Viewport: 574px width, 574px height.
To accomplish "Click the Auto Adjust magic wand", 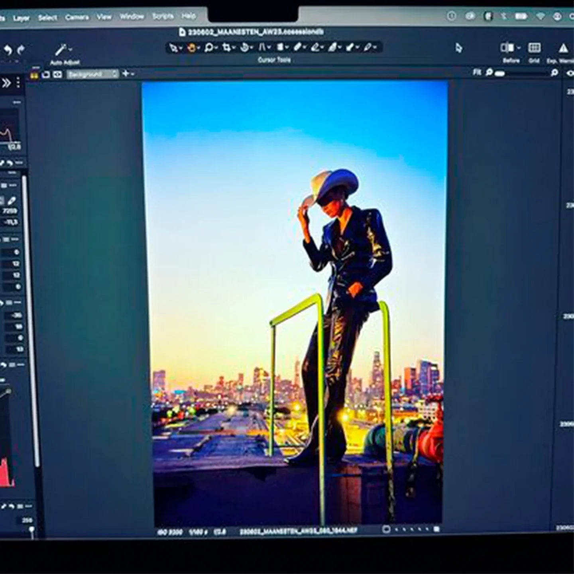I will tap(61, 50).
